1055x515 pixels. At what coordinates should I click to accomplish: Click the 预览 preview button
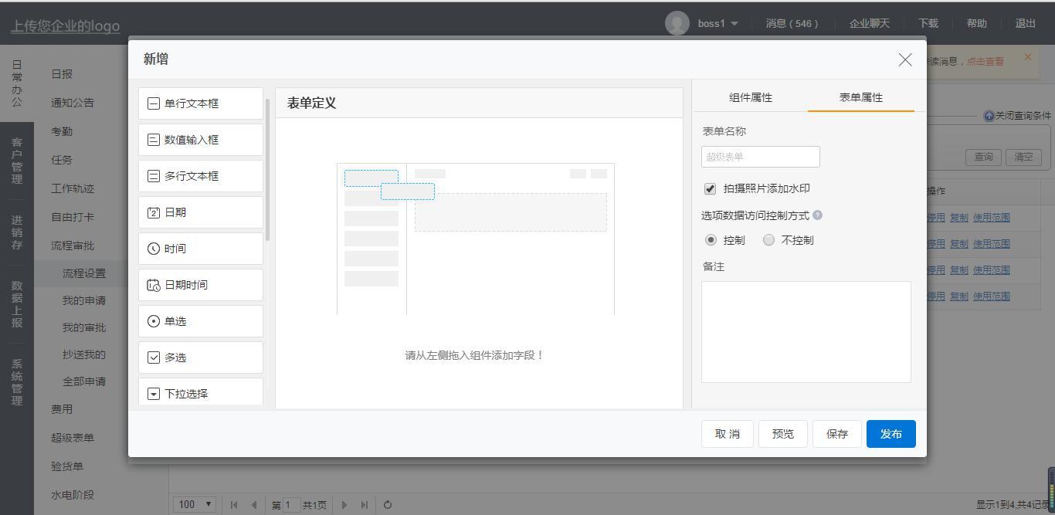(x=782, y=434)
